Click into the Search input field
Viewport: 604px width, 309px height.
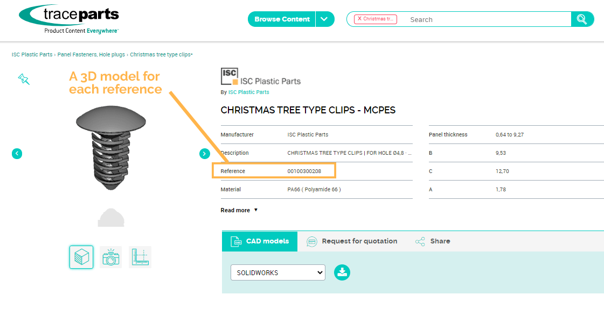(x=485, y=19)
